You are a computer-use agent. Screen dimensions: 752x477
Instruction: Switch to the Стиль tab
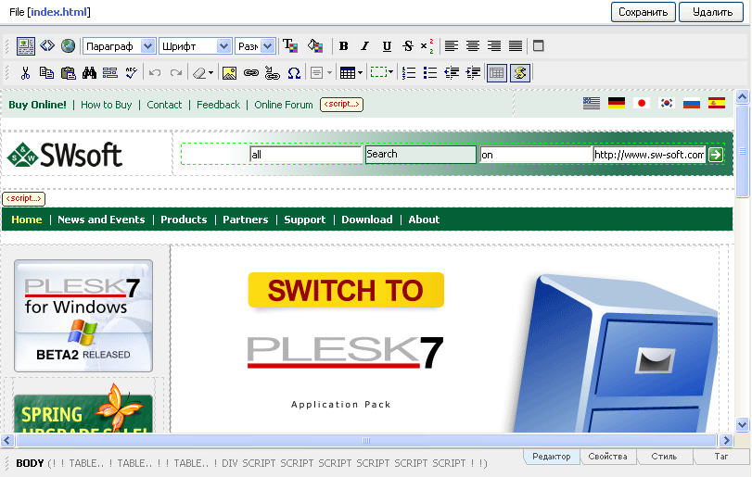(664, 457)
